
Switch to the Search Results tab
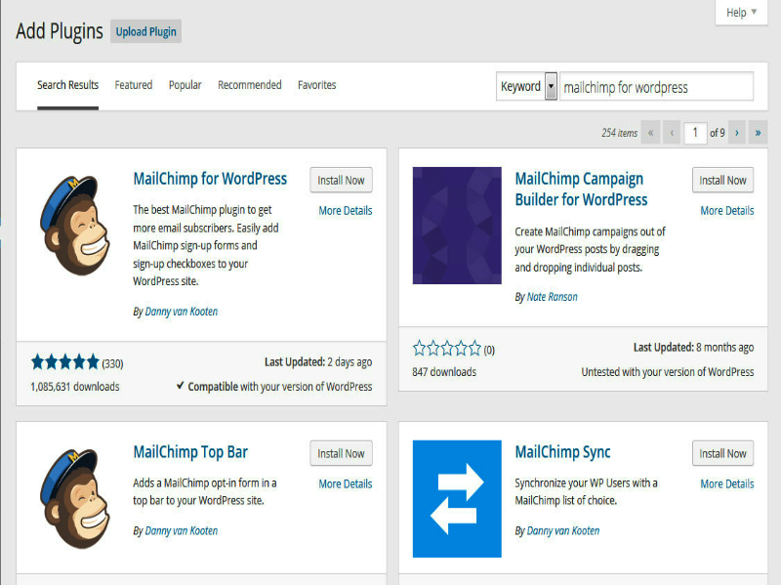pyautogui.click(x=67, y=85)
